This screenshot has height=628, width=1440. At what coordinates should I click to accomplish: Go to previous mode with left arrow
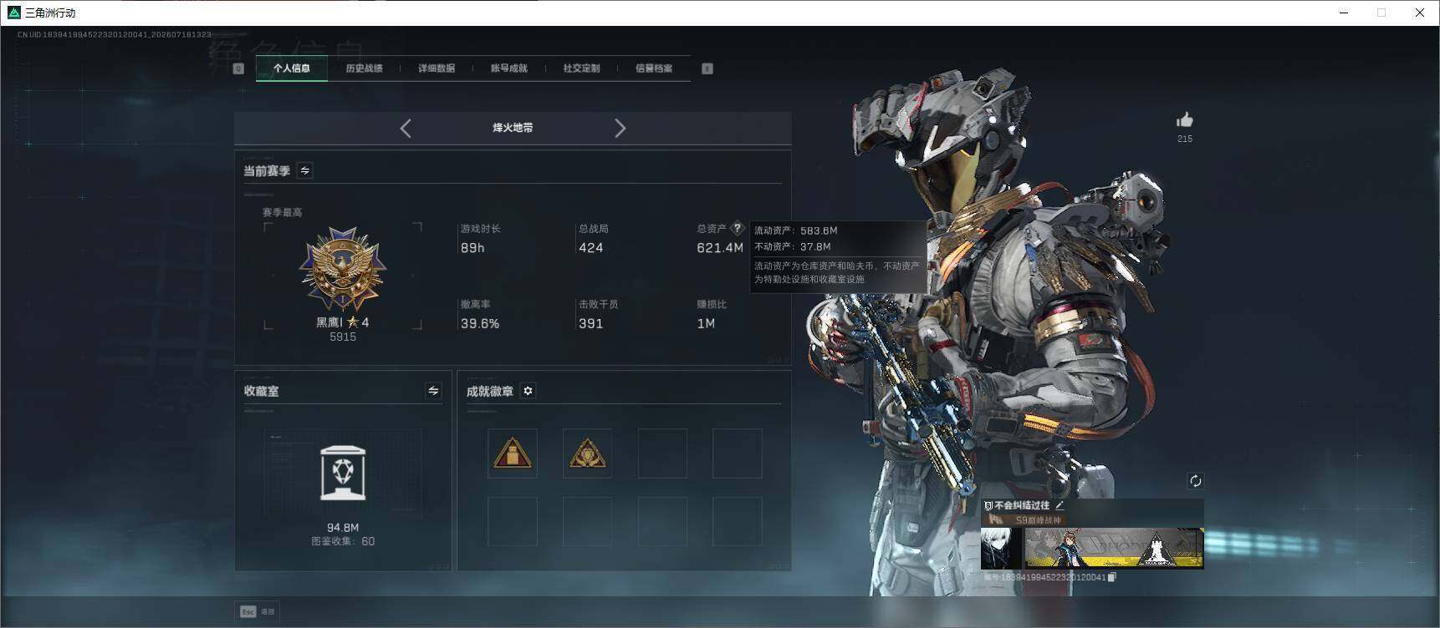[x=406, y=128]
